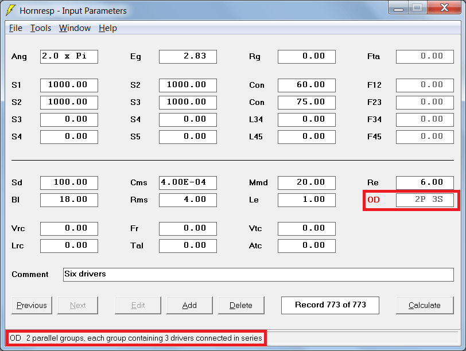Click the F34 value box
The image size is (466, 351).
425,120
